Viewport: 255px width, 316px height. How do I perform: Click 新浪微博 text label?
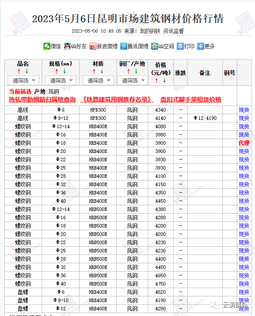click(107, 46)
